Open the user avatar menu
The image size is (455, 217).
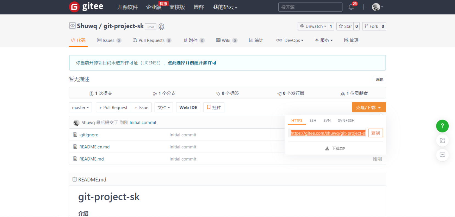(376, 7)
